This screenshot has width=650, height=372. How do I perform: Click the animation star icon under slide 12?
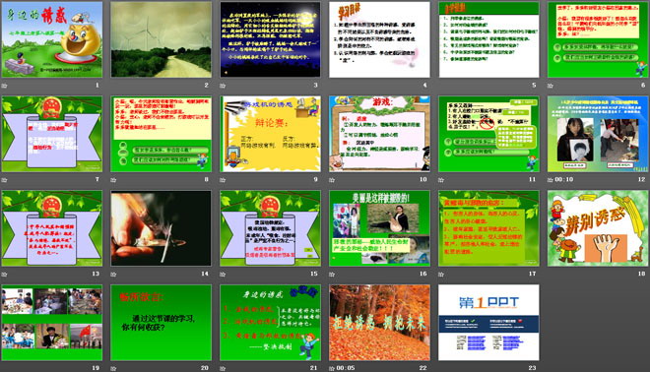coord(551,180)
